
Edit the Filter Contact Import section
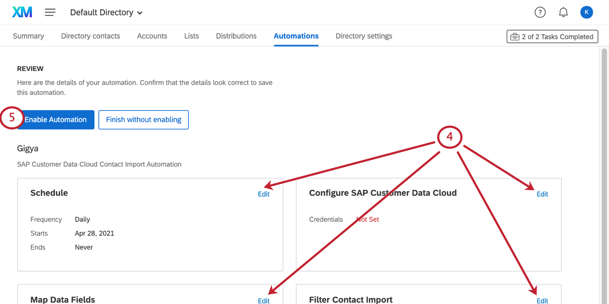point(542,300)
